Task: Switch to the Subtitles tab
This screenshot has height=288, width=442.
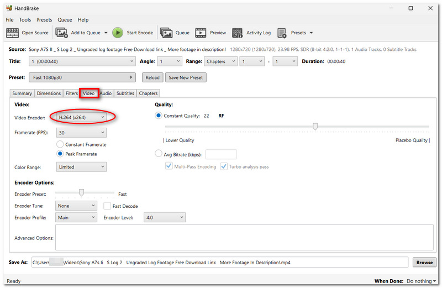Action: pyautogui.click(x=125, y=93)
